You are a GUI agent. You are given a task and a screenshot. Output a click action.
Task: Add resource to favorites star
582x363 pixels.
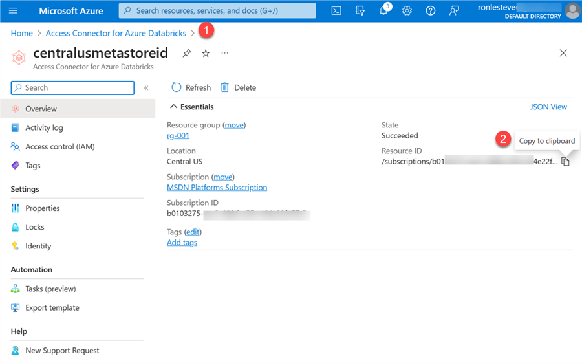(206, 53)
